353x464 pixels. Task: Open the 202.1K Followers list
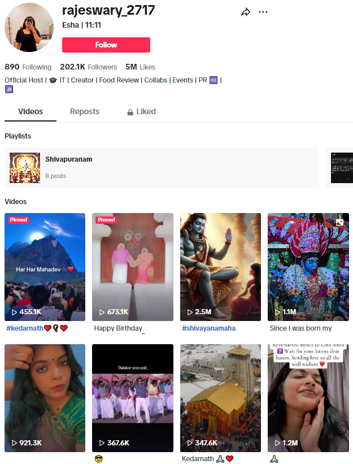[x=88, y=67]
